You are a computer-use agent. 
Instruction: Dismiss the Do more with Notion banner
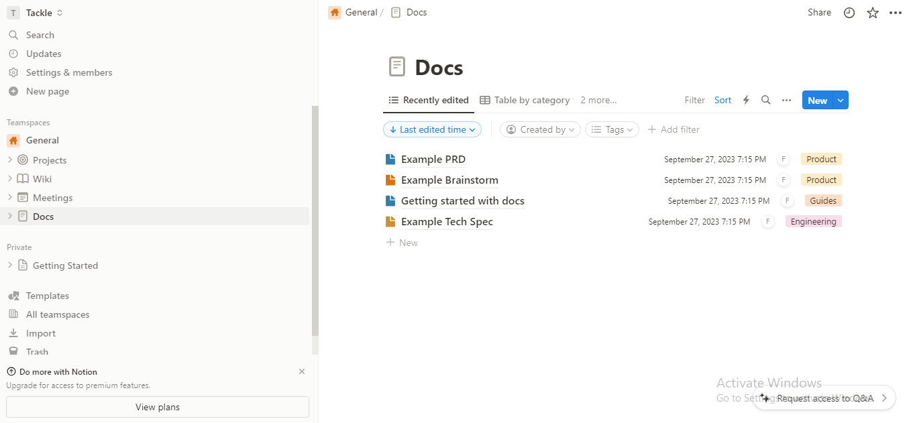tap(302, 371)
